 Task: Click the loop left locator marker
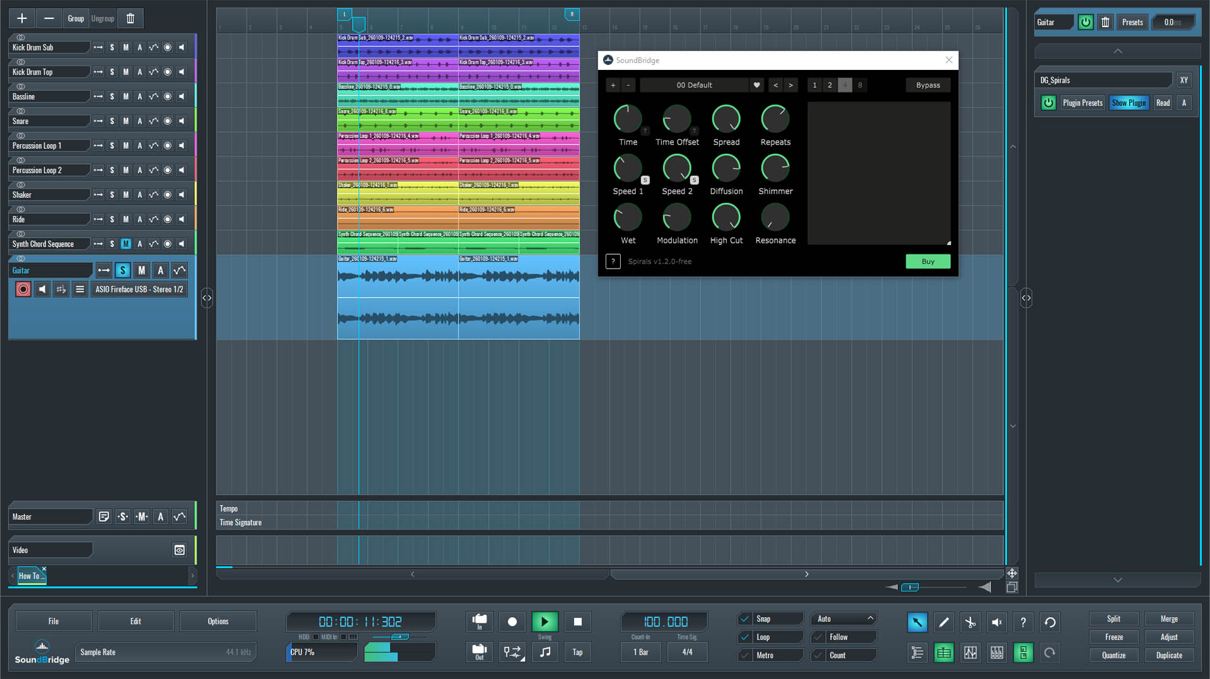pos(344,14)
